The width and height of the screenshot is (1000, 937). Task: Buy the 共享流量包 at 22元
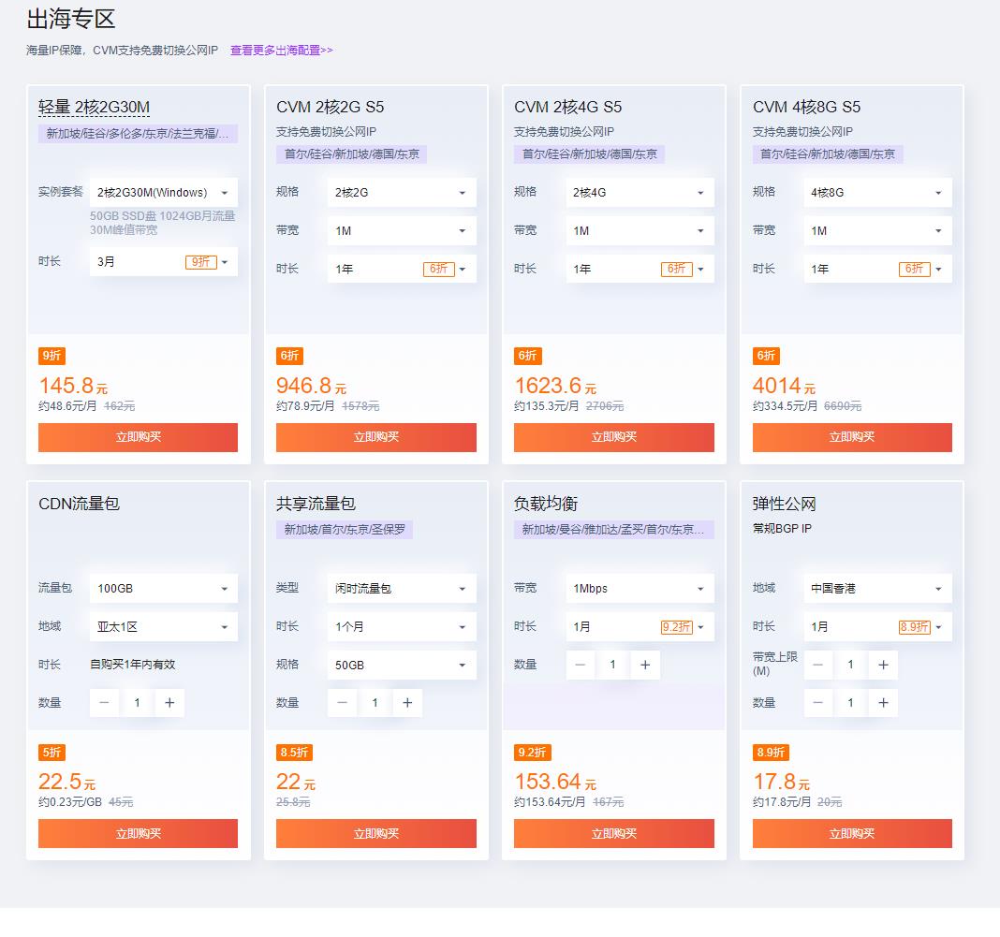point(376,834)
